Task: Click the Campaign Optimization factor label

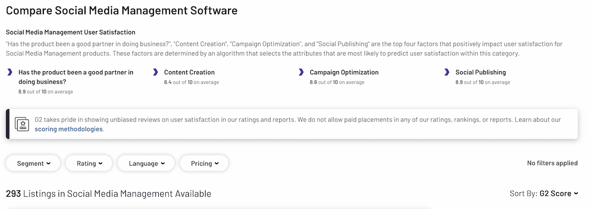Action: click(344, 72)
